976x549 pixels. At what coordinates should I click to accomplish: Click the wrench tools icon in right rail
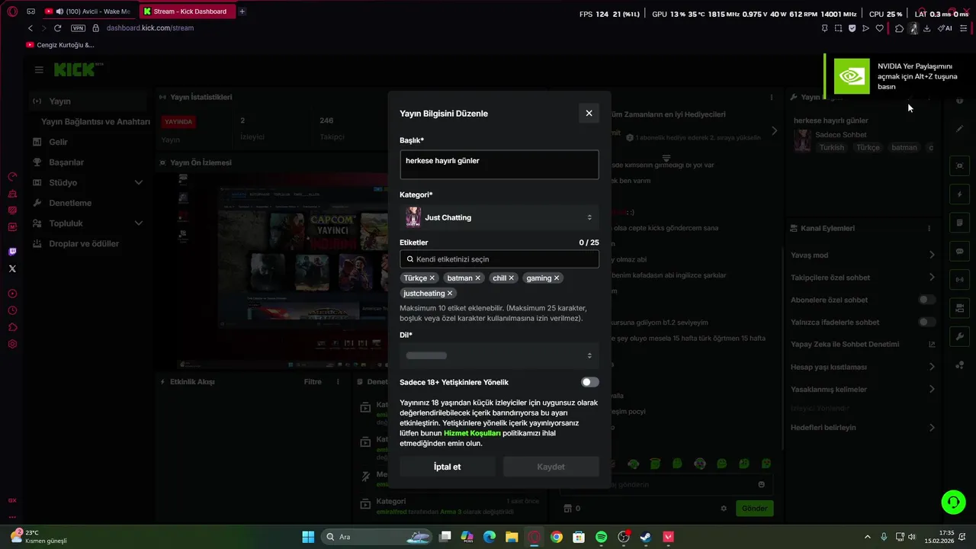pyautogui.click(x=960, y=336)
